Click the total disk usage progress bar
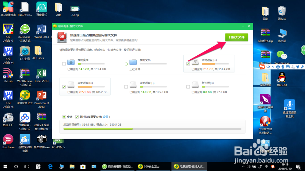305x171 pixels. [152, 129]
